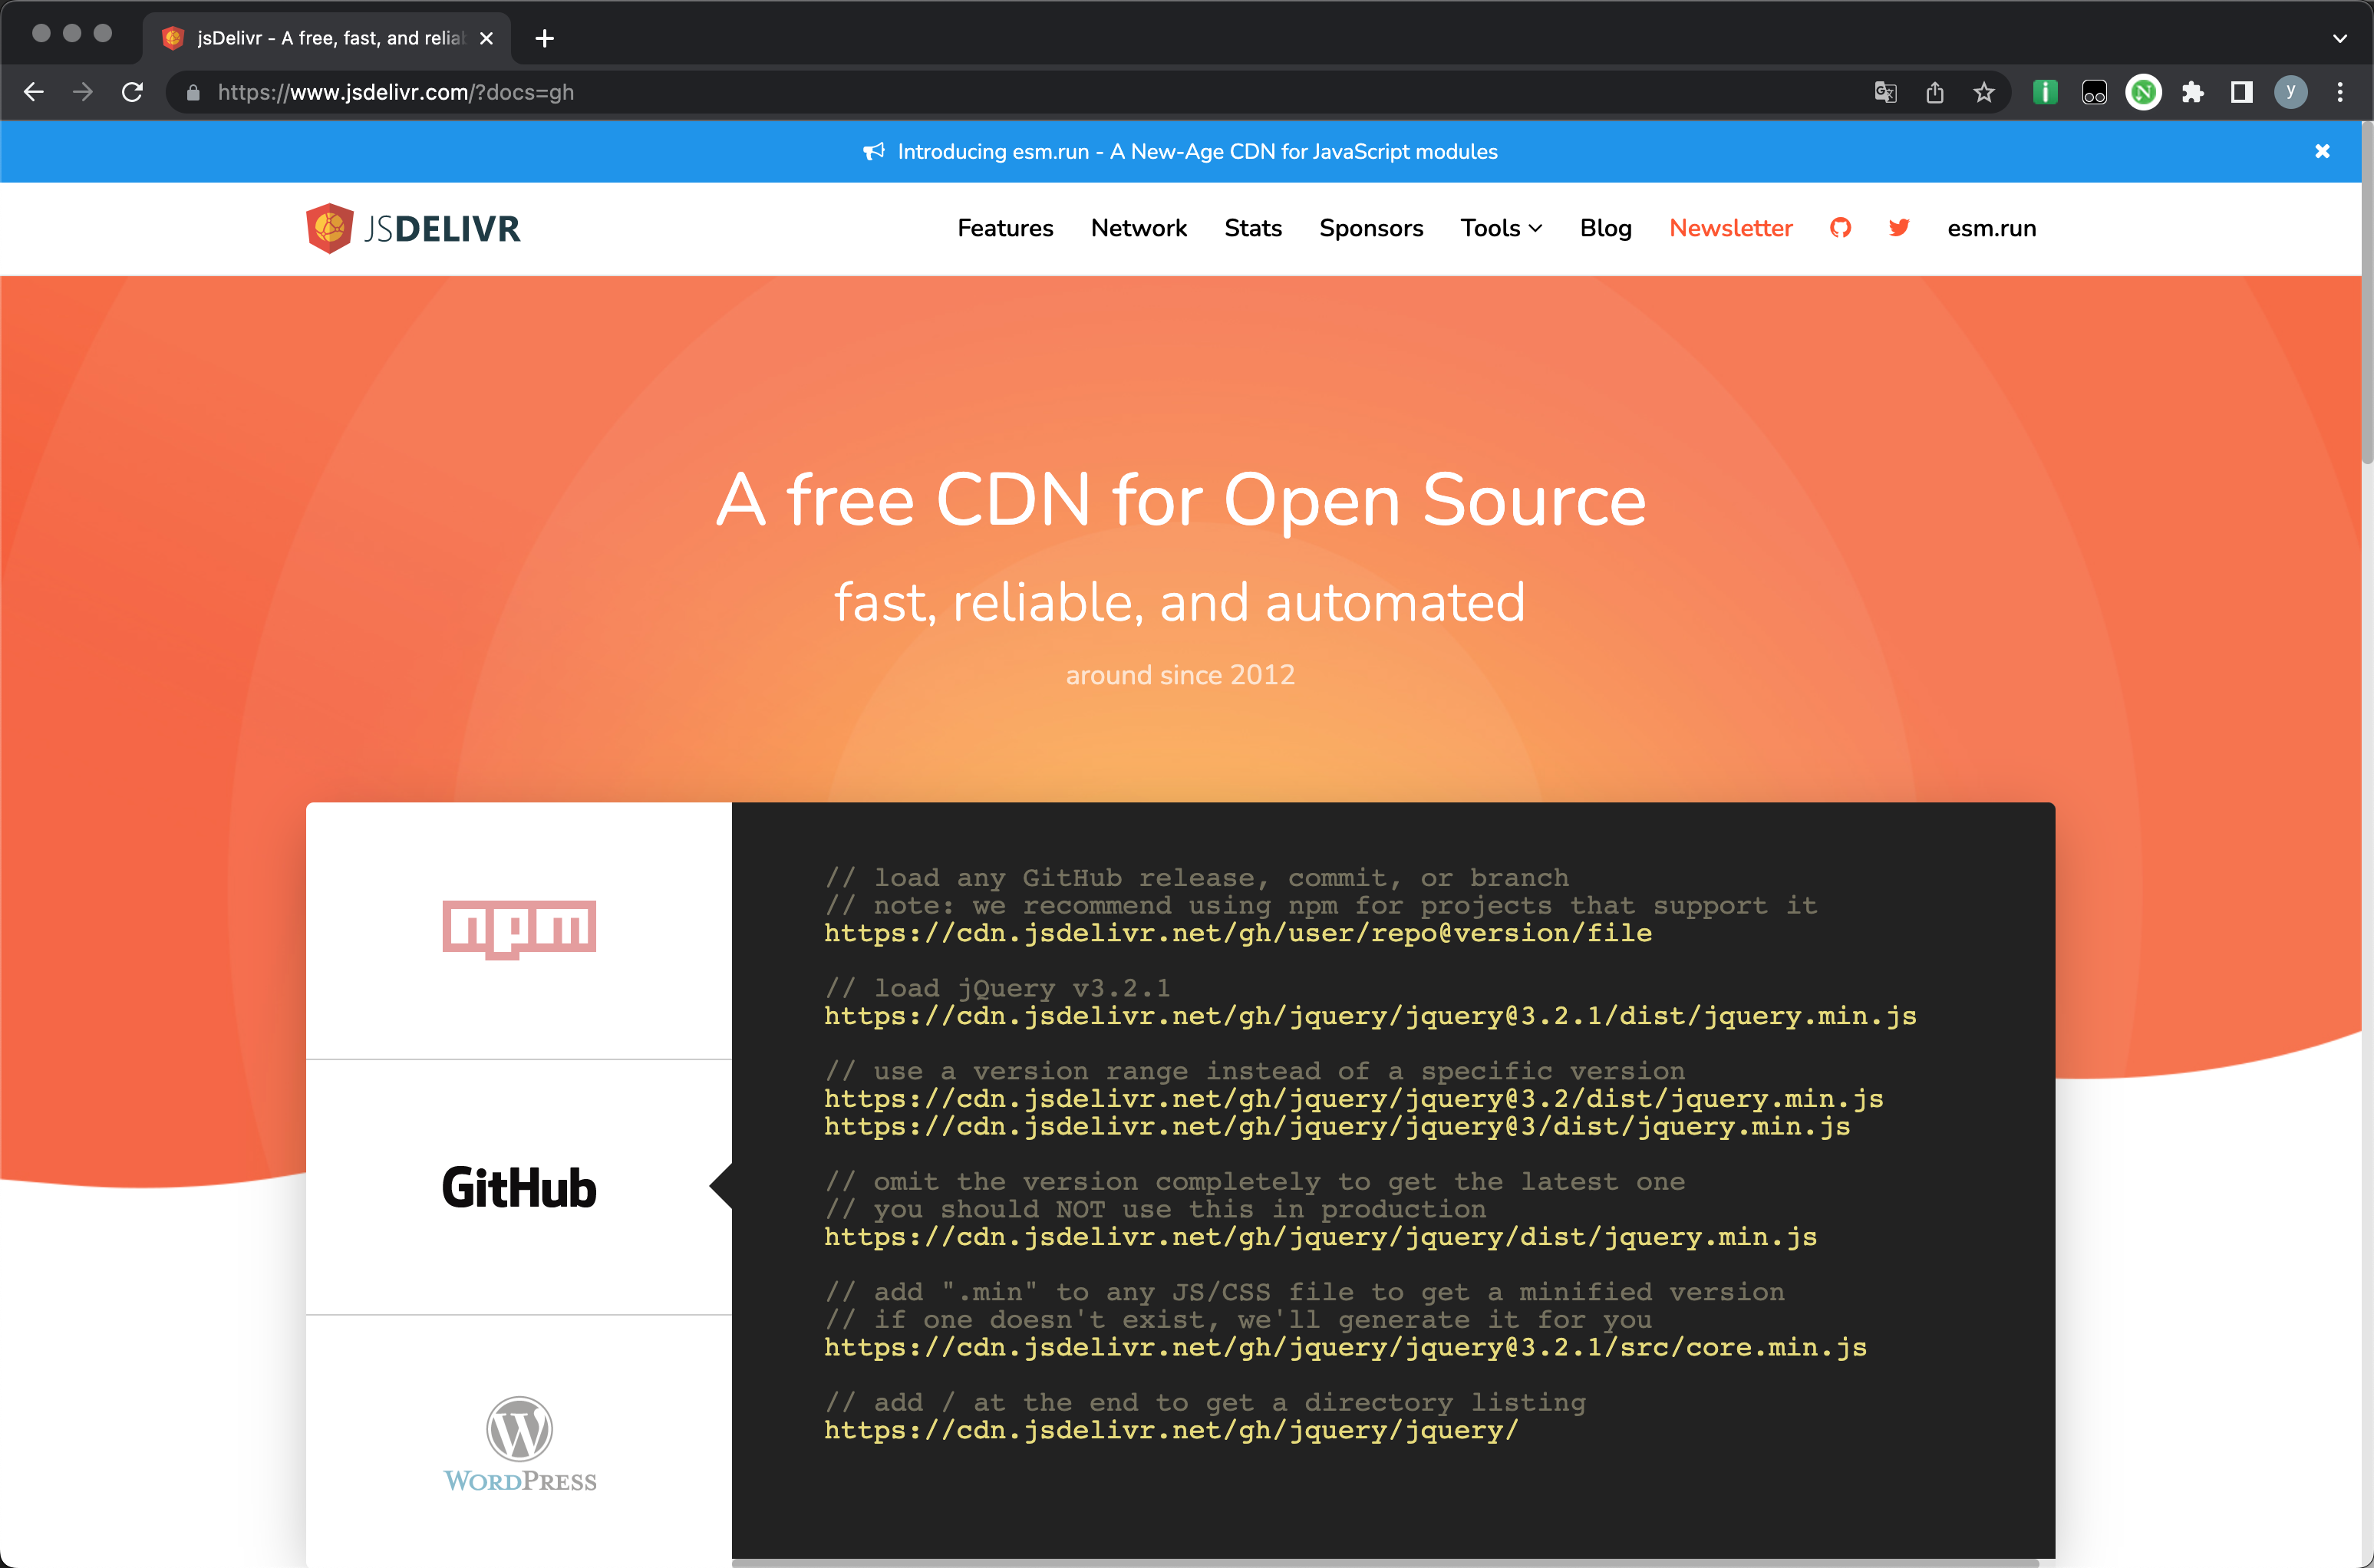The width and height of the screenshot is (2374, 1568).
Task: Select the WordPress tab
Action: pos(519,1443)
